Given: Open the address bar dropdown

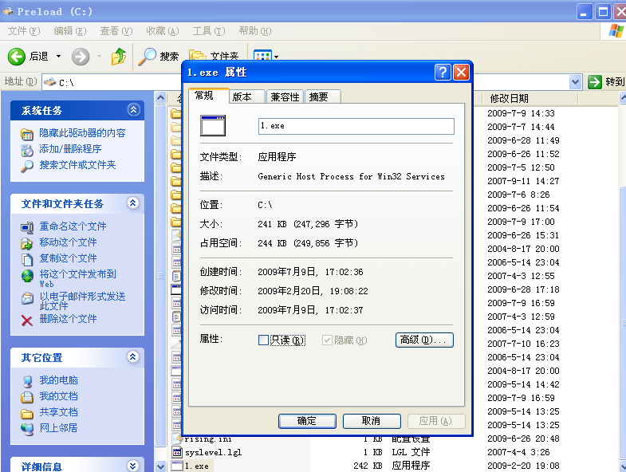Looking at the screenshot, I should 575,82.
